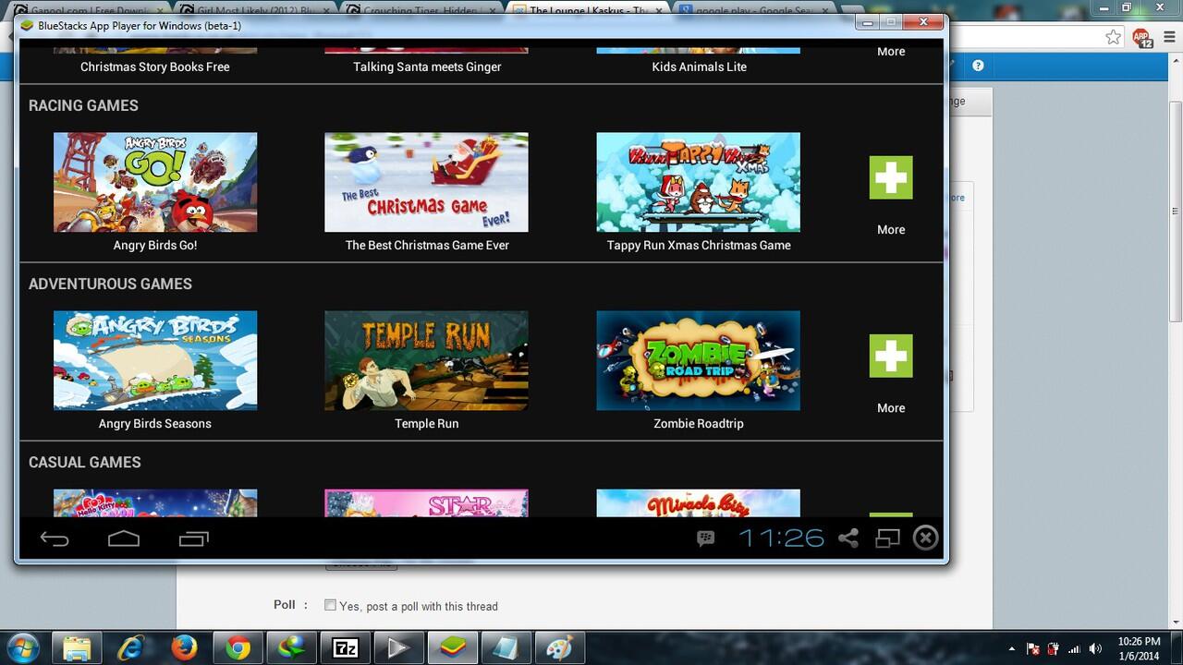
Task: Open the notepad-like taskbar icon
Action: tap(506, 648)
